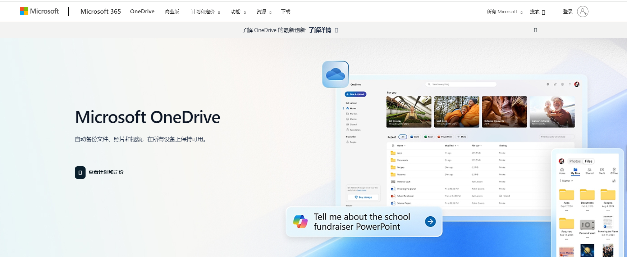627x257 pixels.
Task: Go to OneDrive in the top navigation
Action: 142,12
